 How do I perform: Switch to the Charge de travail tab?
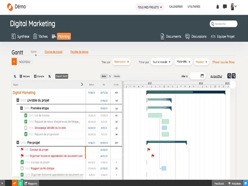[x=53, y=52]
